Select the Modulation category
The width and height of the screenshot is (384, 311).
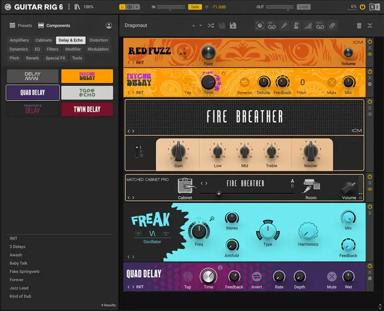[98, 49]
